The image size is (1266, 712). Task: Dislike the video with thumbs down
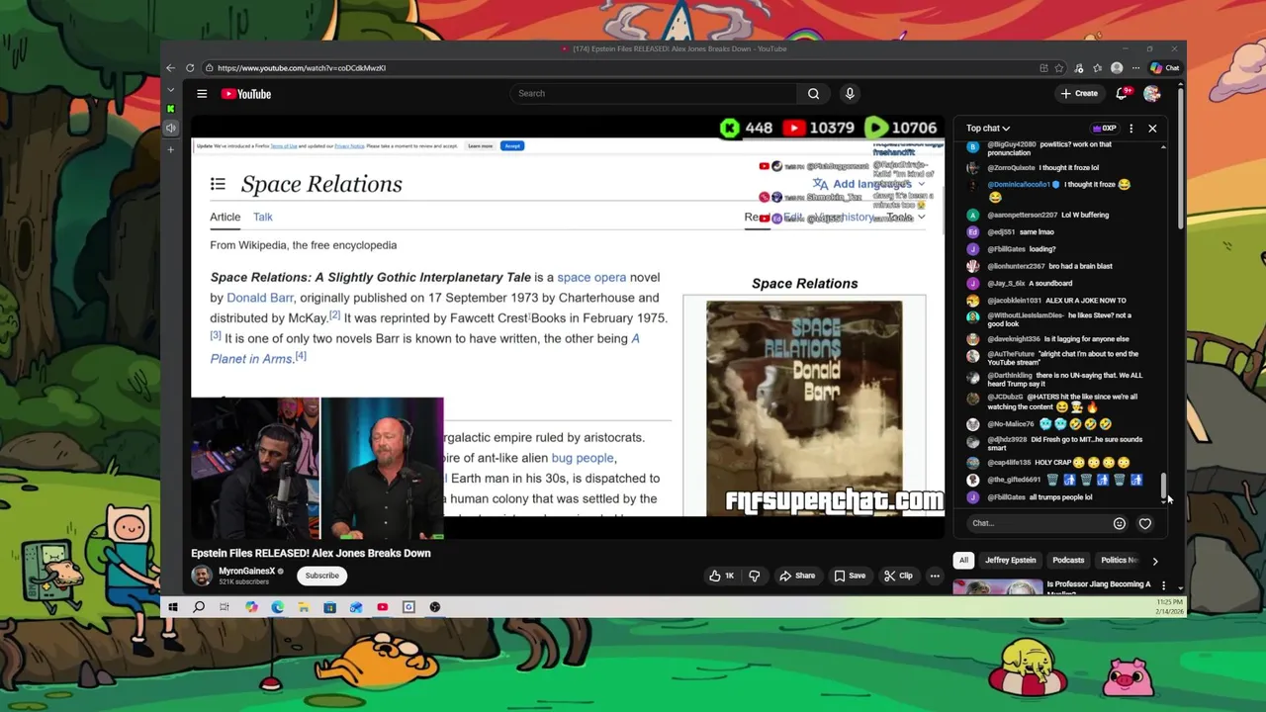pyautogui.click(x=754, y=576)
